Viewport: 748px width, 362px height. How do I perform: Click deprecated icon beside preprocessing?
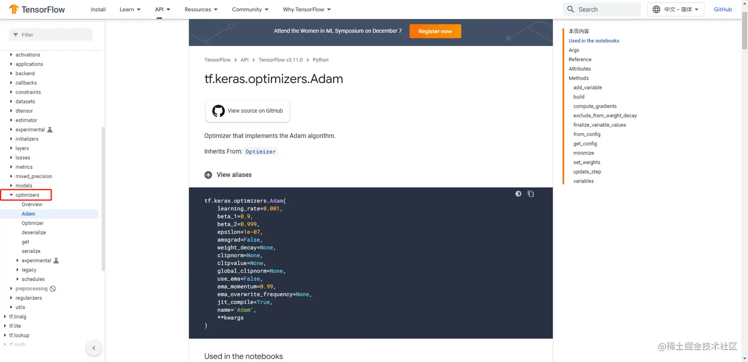click(53, 289)
